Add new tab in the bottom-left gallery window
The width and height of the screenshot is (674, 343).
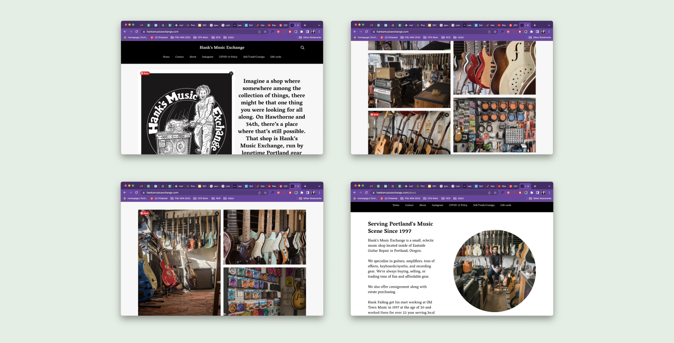[x=305, y=186]
